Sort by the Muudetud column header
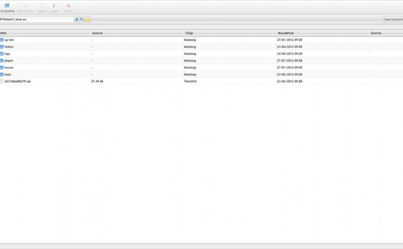The width and height of the screenshot is (403, 249). click(x=285, y=33)
